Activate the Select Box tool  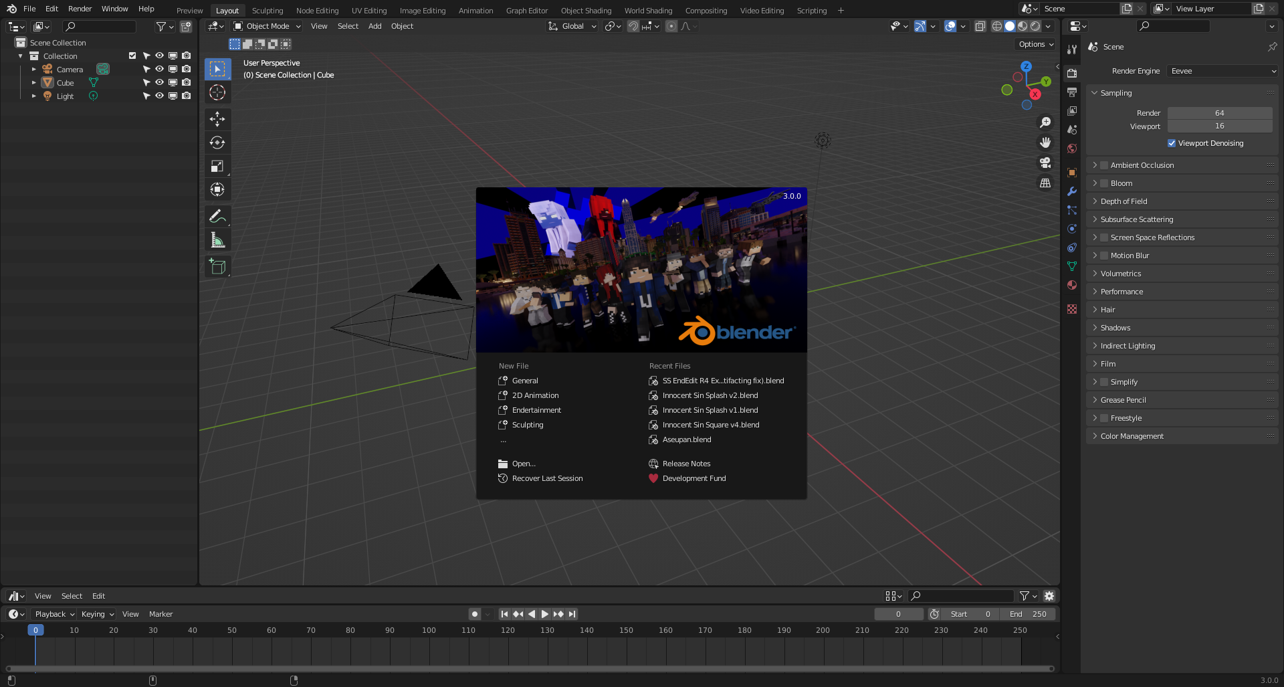tap(217, 69)
